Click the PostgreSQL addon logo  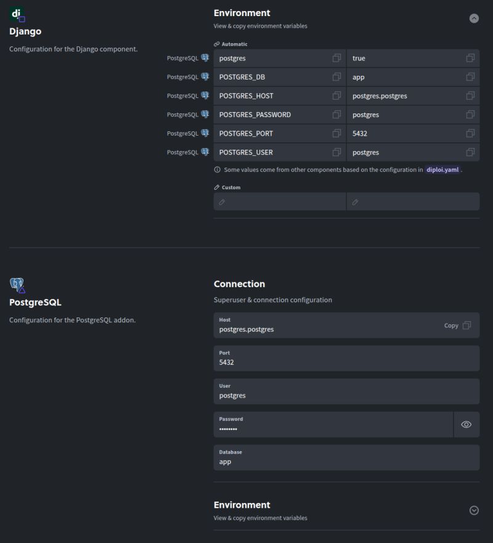[17, 285]
